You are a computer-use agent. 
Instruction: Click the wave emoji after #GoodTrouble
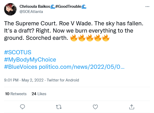tap(84, 7)
